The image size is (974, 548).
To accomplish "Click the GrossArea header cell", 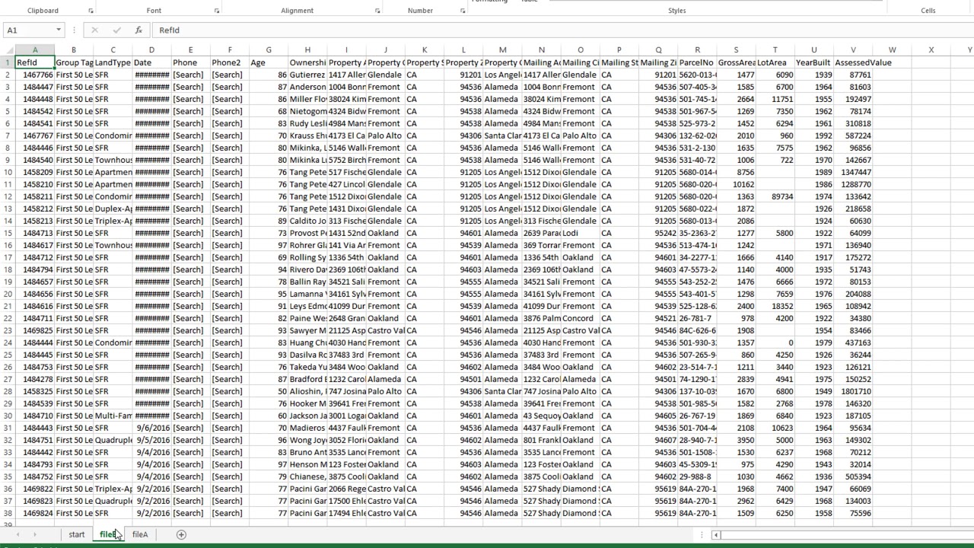I will pos(736,62).
